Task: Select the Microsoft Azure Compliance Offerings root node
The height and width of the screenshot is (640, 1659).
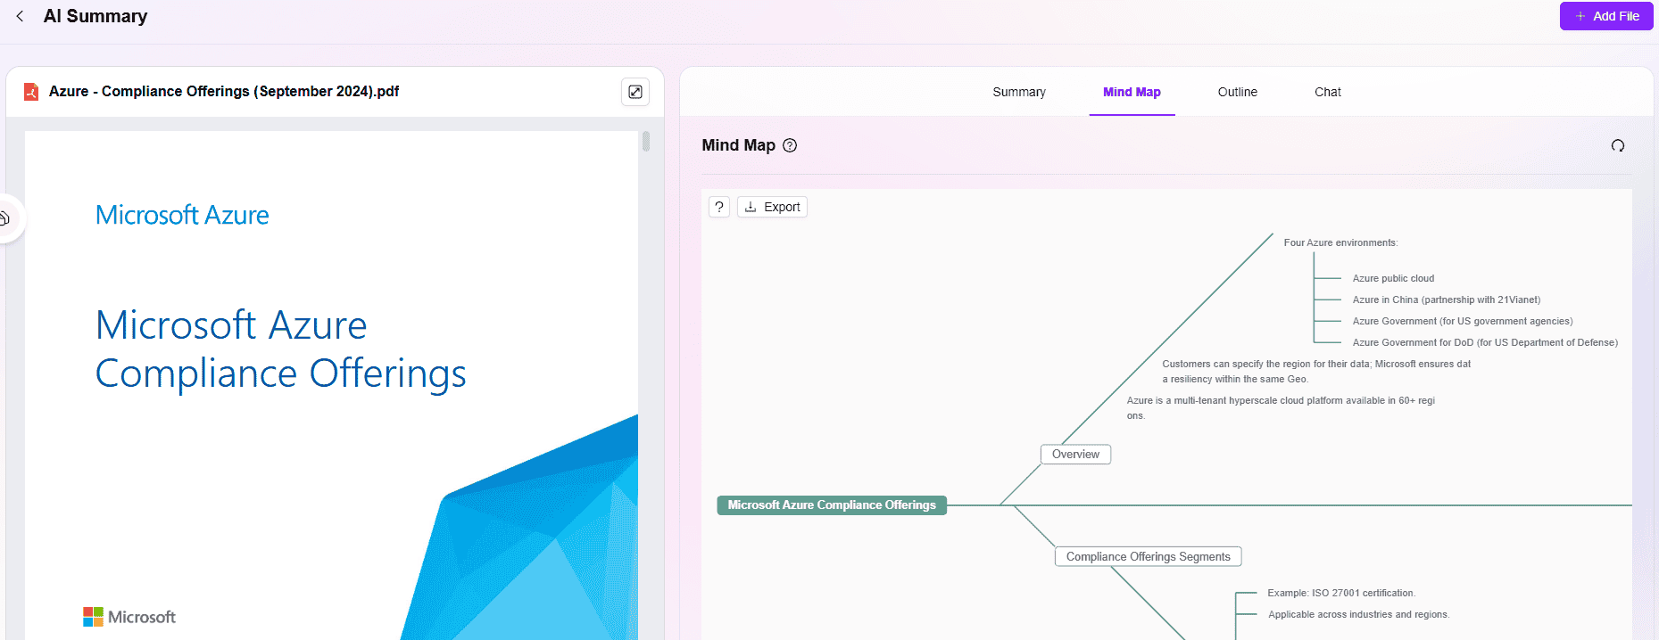Action: pyautogui.click(x=832, y=505)
